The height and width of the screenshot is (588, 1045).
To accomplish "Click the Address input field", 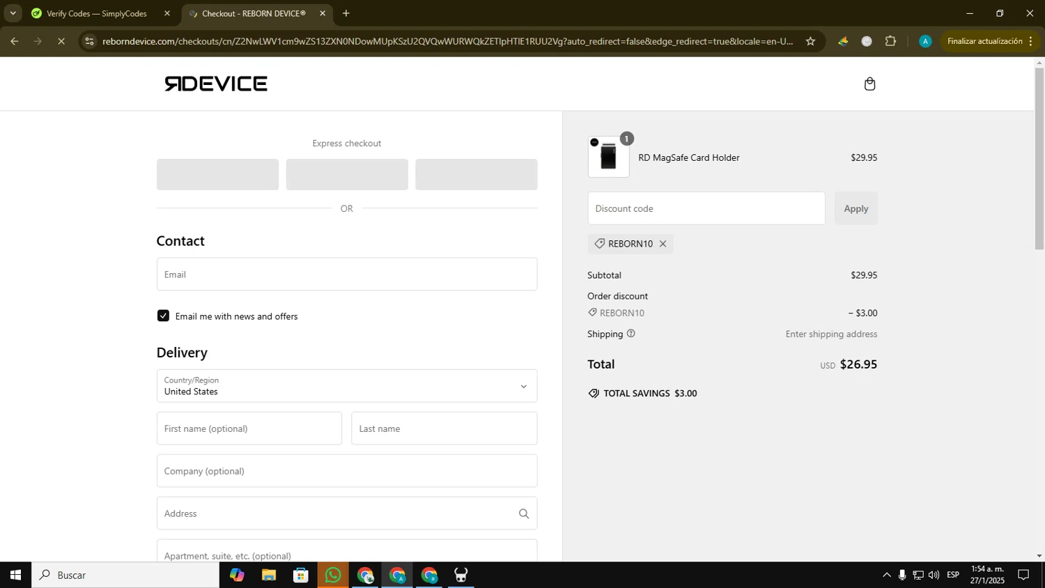I will tap(347, 513).
